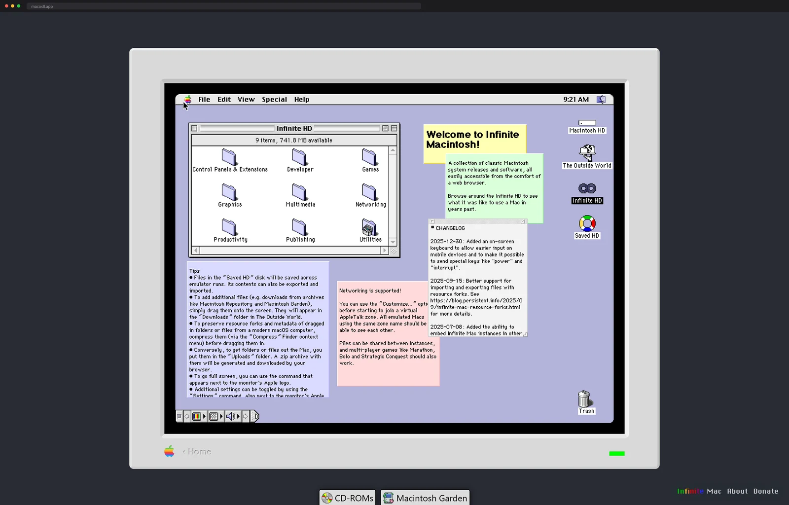Open the View menu
Image resolution: width=789 pixels, height=505 pixels.
[x=246, y=99]
